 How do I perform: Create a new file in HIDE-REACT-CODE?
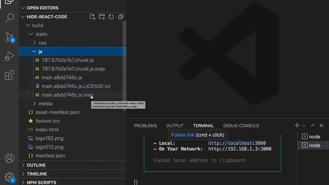click(93, 17)
